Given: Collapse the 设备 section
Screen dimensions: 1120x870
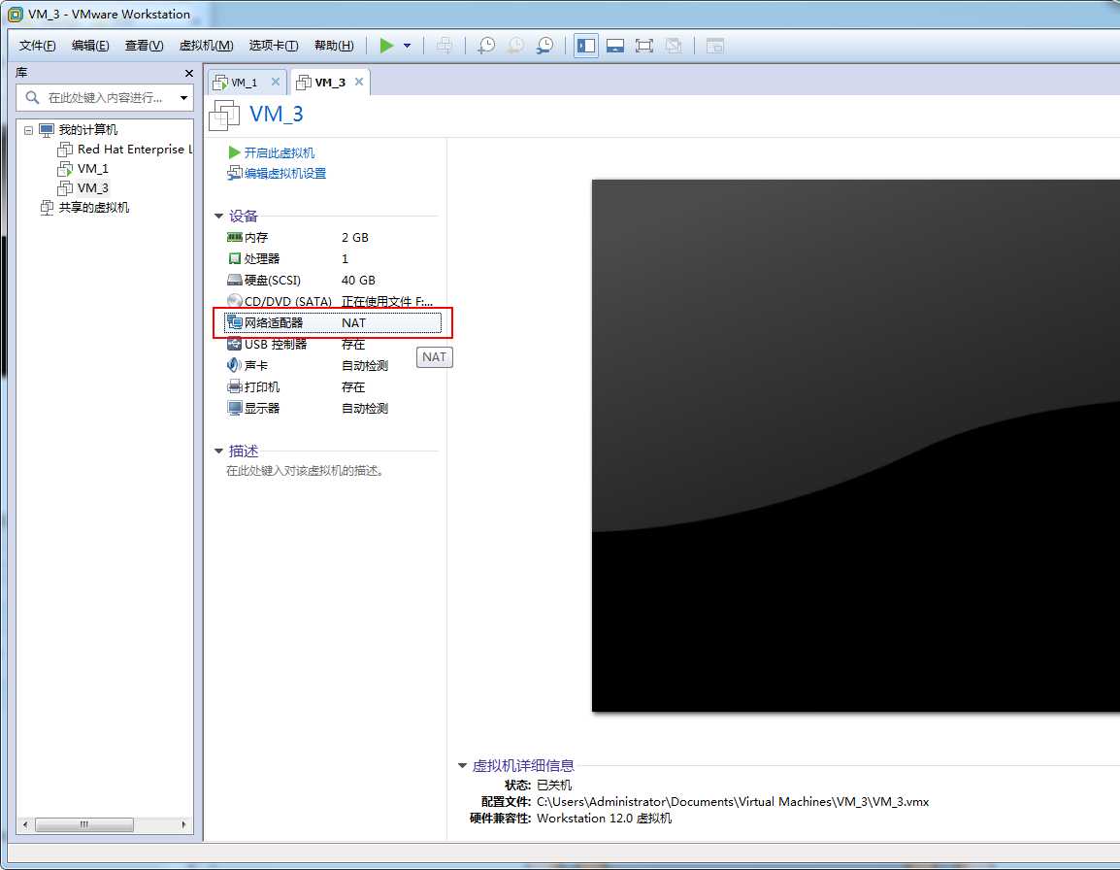Looking at the screenshot, I should pyautogui.click(x=218, y=216).
